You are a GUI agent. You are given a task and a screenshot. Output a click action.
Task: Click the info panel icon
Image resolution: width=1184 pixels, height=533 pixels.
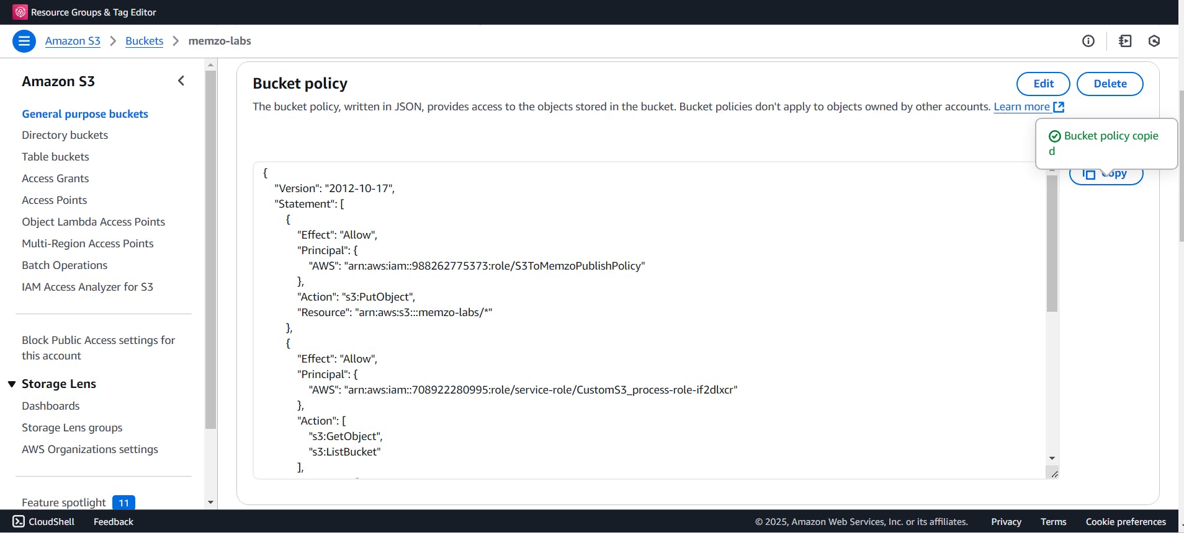[x=1088, y=41]
